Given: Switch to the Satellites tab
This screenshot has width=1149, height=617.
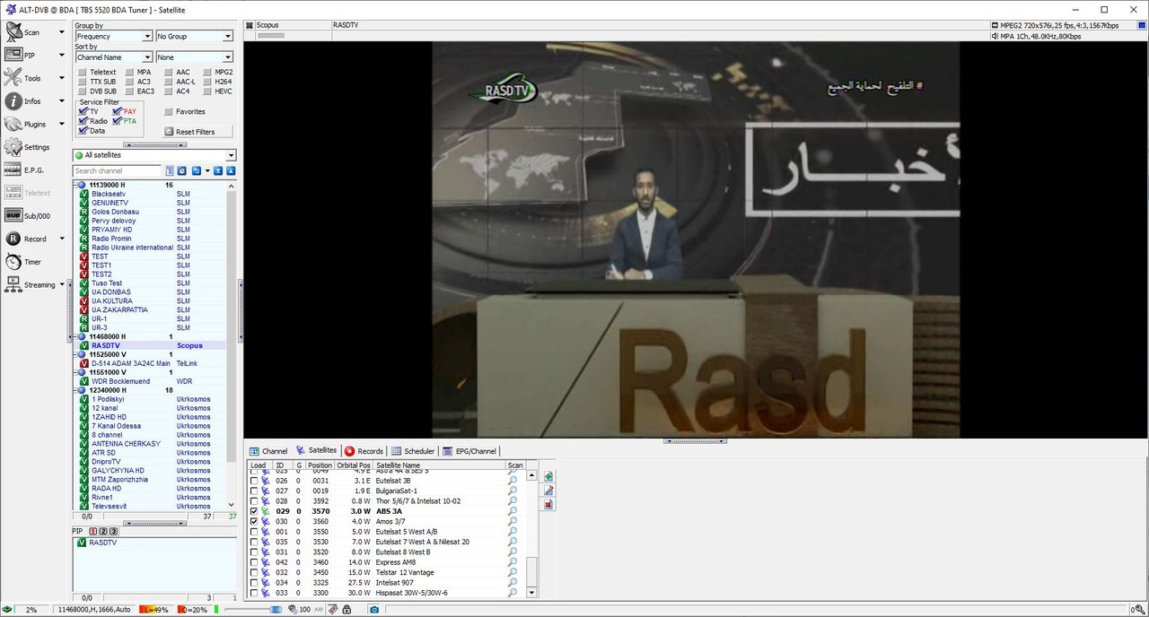Looking at the screenshot, I should (x=316, y=450).
